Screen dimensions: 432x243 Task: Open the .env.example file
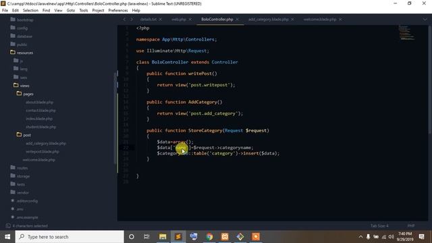coord(27,217)
